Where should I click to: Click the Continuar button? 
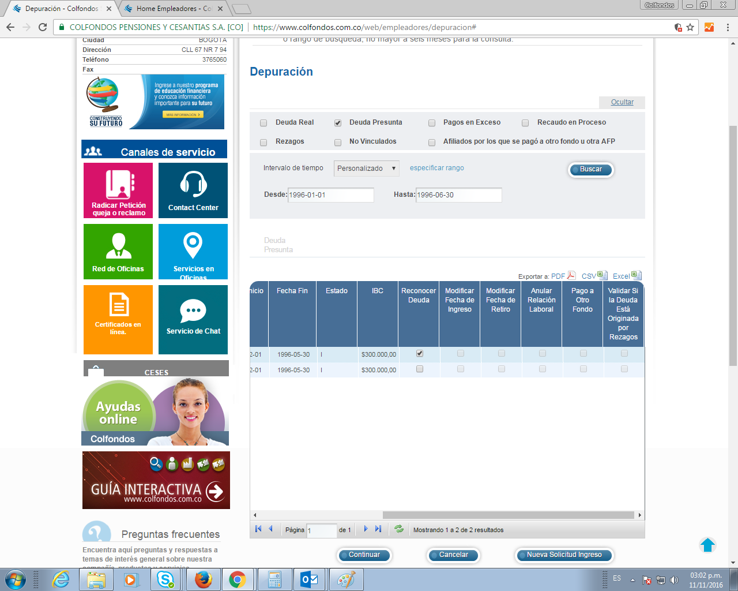pos(364,555)
